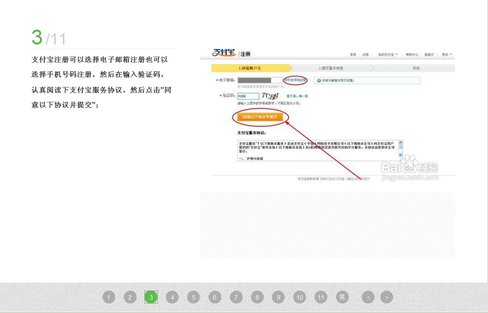
Task: Advance to next slide with > arrow
Action: click(387, 297)
